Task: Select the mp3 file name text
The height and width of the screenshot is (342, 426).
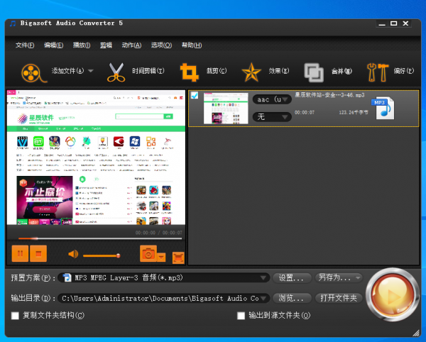Action: tap(330, 95)
